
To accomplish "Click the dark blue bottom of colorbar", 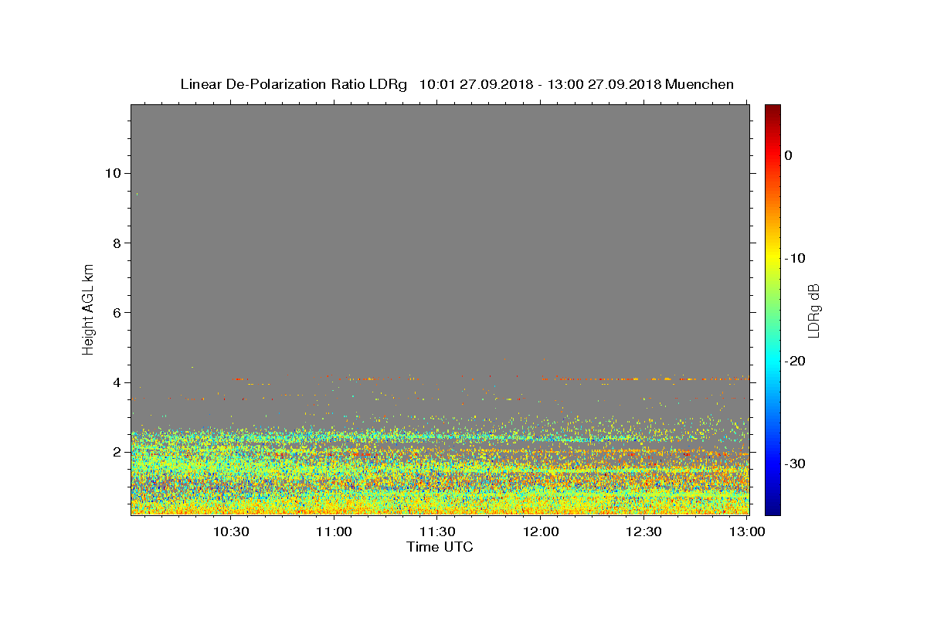I will pos(772,509).
